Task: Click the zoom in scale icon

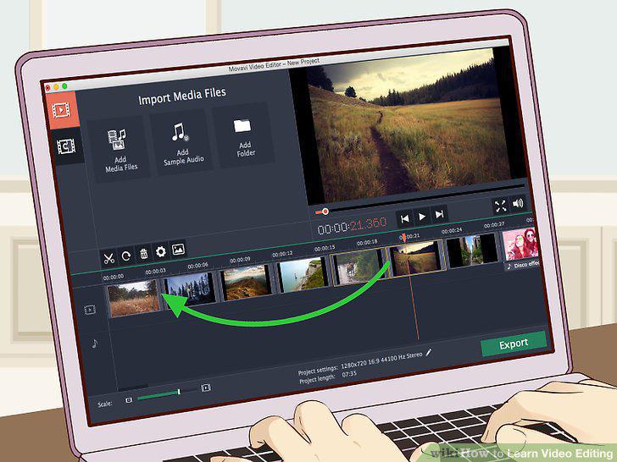Action: (x=206, y=388)
